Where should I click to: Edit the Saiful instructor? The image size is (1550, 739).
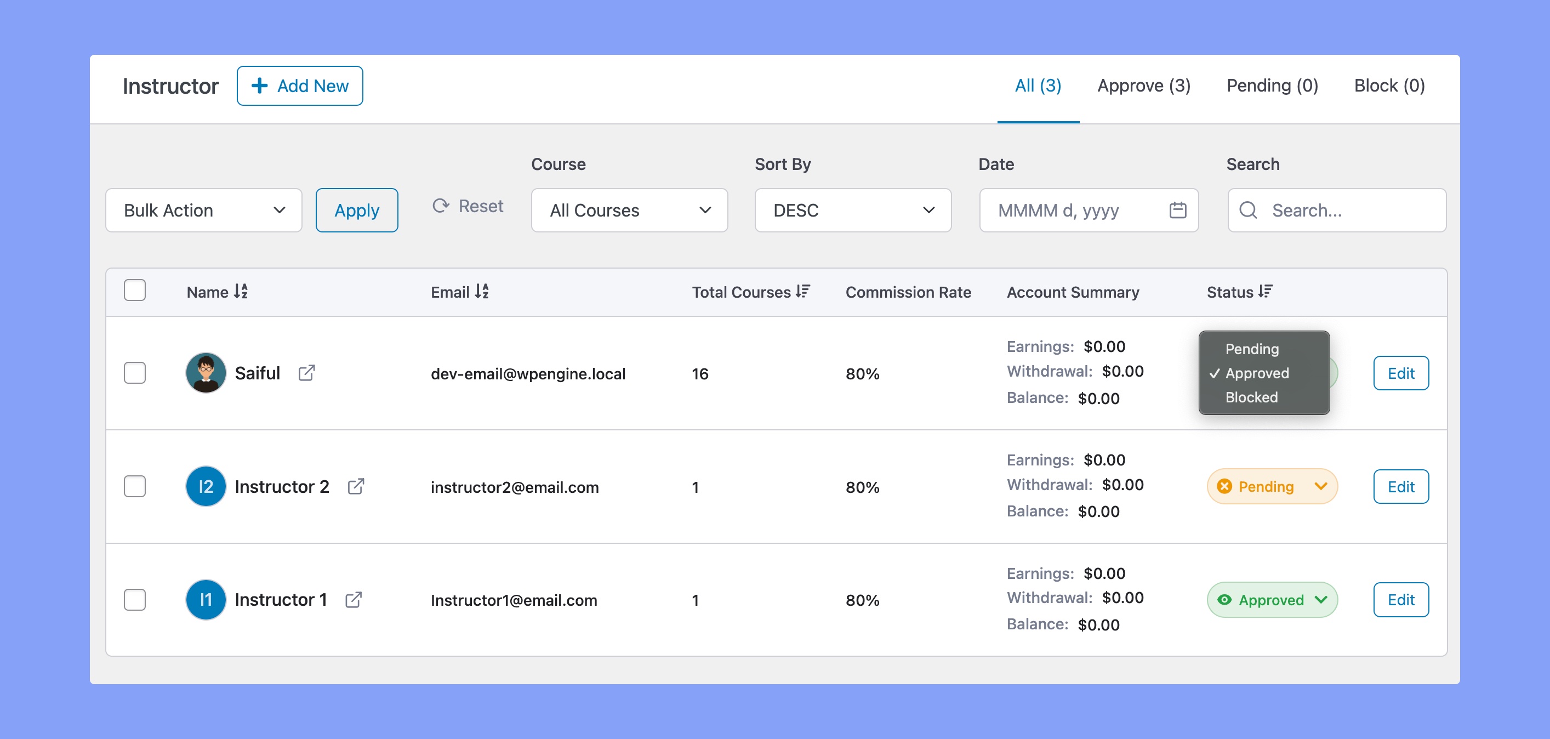pyautogui.click(x=1401, y=373)
